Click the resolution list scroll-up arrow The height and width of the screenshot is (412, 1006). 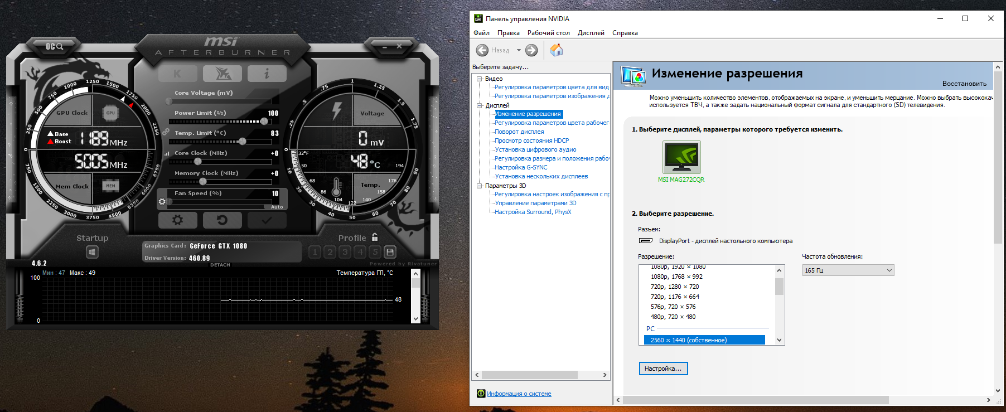click(x=779, y=270)
